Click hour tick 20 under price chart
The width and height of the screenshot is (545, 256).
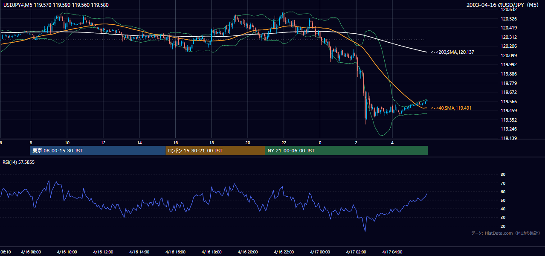(x=248, y=143)
